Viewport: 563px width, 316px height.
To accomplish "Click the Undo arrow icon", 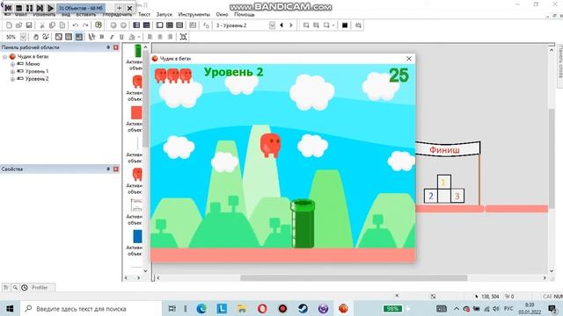I will (75, 25).
